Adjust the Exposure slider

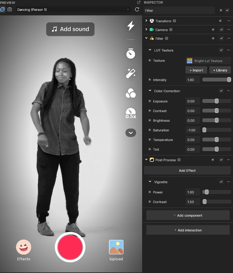pos(217,101)
